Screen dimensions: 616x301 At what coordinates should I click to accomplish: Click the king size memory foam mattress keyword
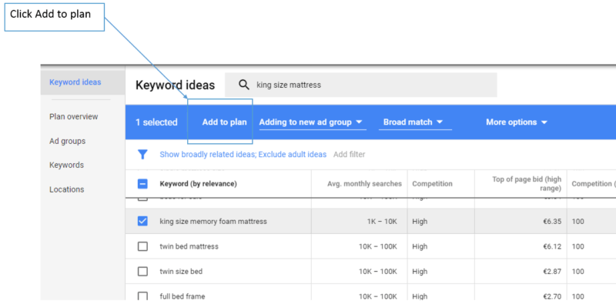coord(213,221)
